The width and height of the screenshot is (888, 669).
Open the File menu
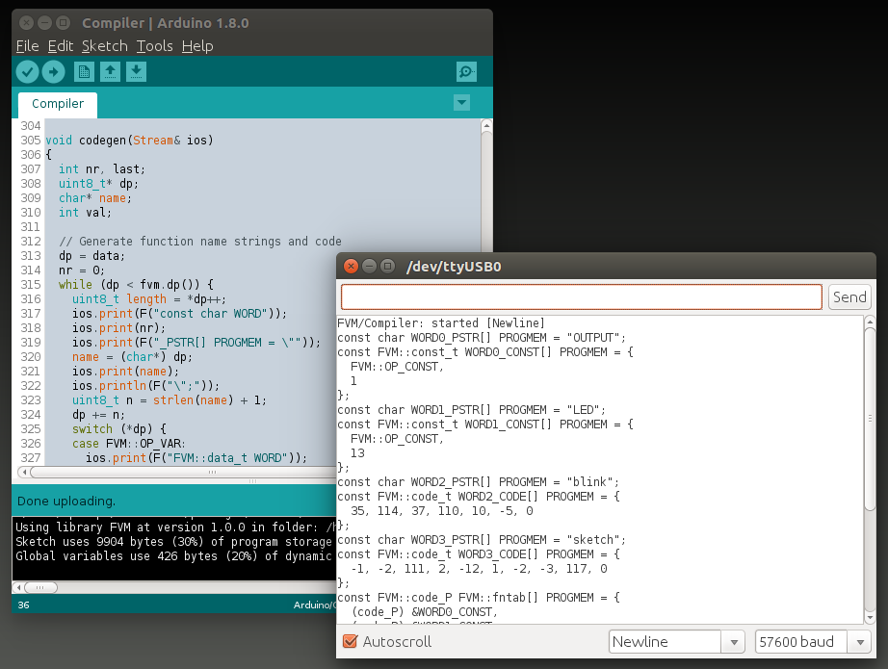27,46
